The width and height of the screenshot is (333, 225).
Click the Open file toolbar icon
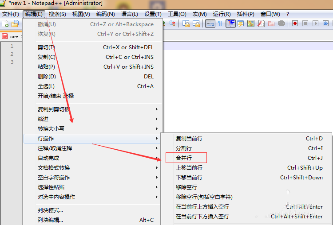[x=15, y=23]
